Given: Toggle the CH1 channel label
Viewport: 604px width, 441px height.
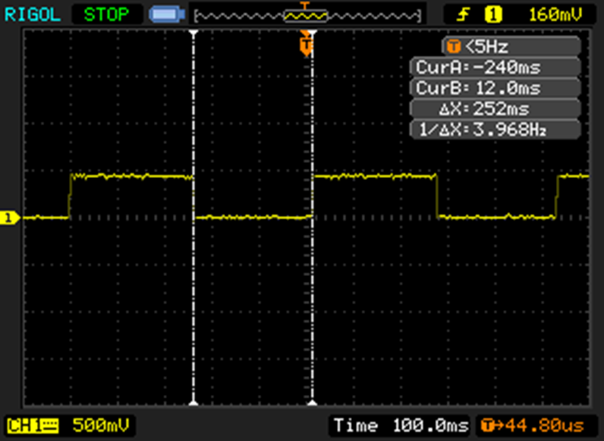Looking at the screenshot, I should 32,424.
